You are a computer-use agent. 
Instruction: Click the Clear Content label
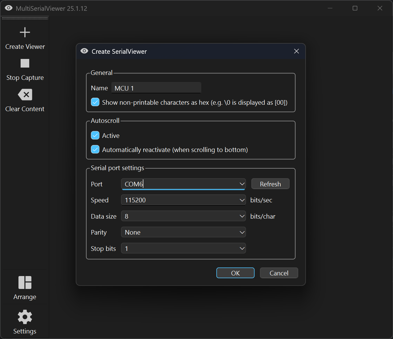25,109
